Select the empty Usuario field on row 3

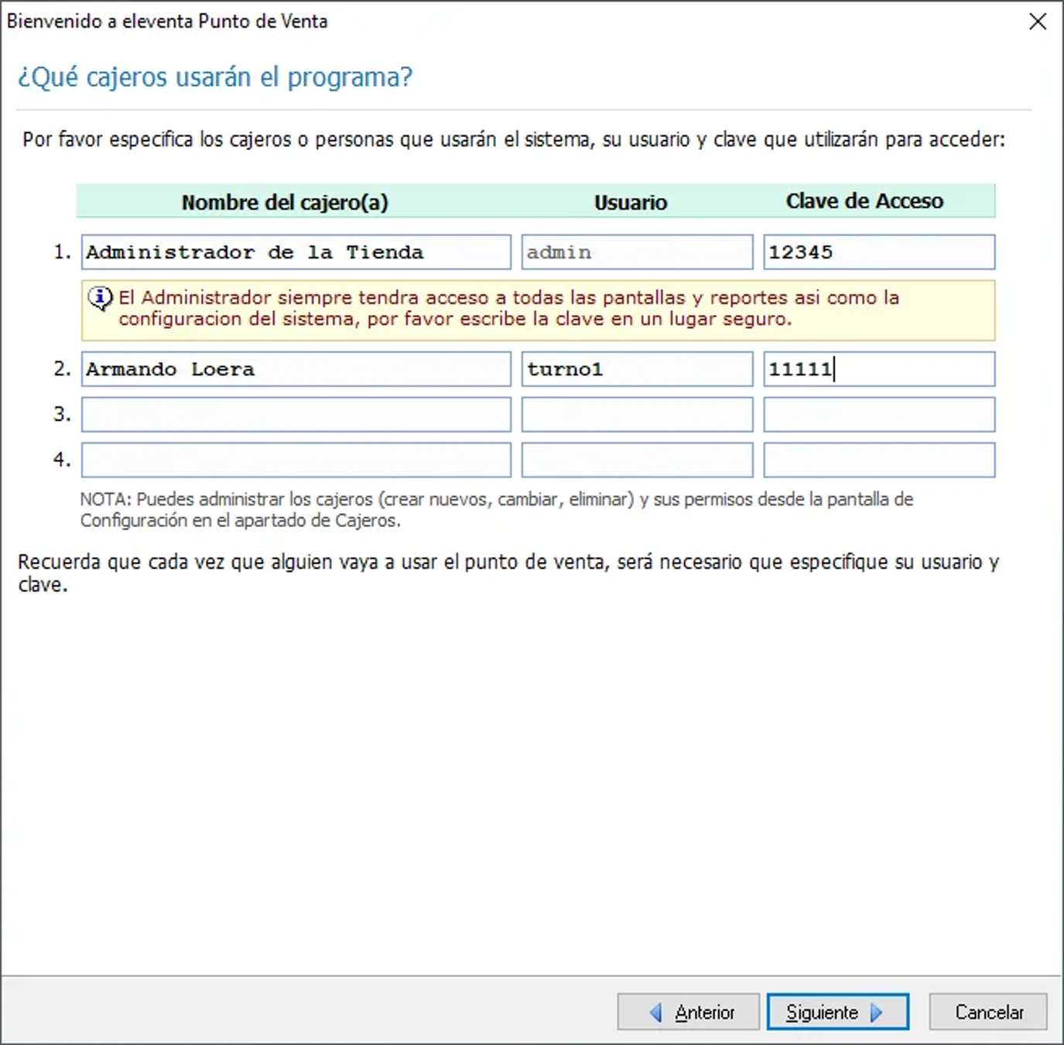(x=637, y=414)
